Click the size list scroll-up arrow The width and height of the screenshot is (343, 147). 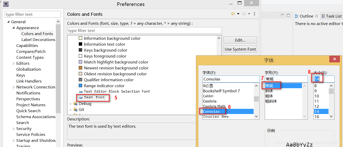[x=331, y=86]
